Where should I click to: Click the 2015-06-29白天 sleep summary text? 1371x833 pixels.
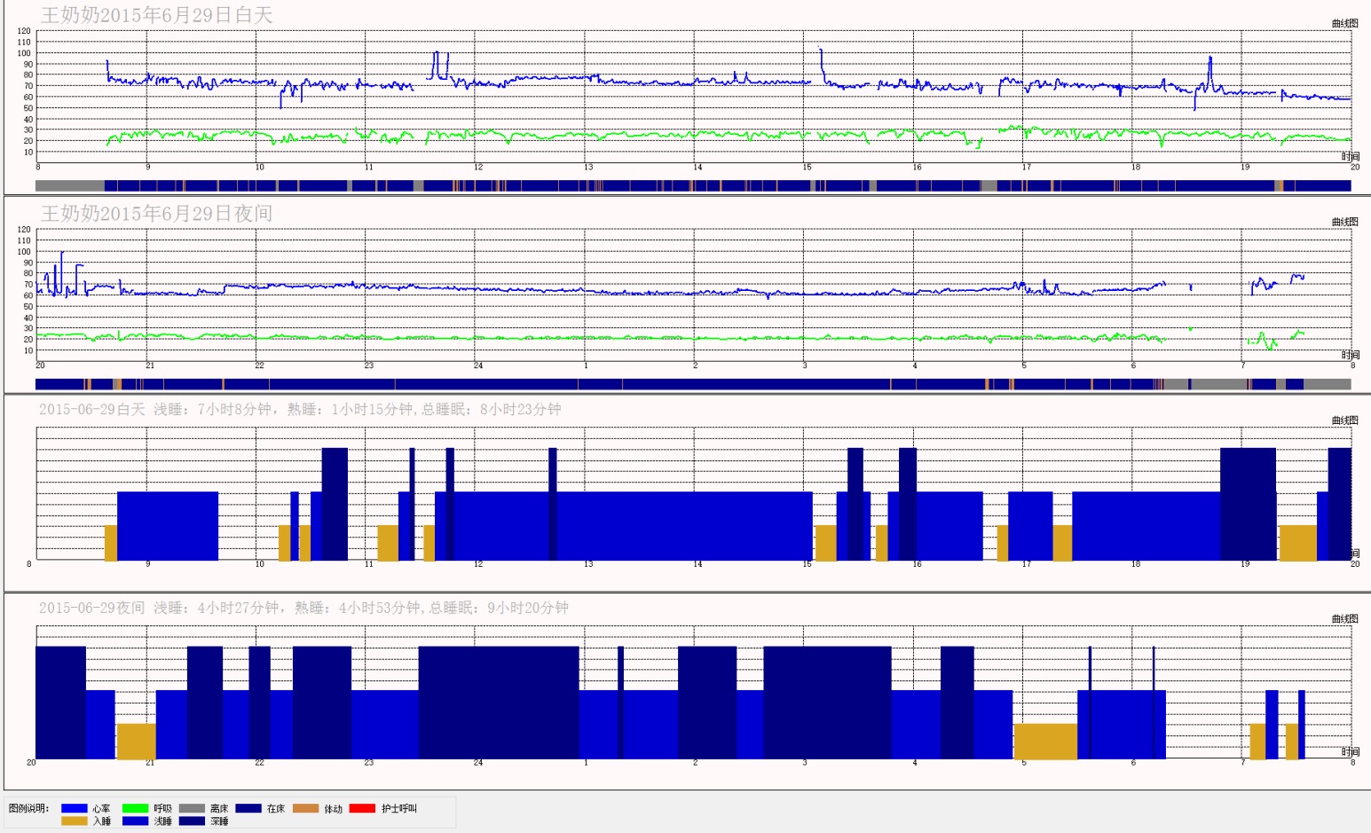click(x=300, y=409)
